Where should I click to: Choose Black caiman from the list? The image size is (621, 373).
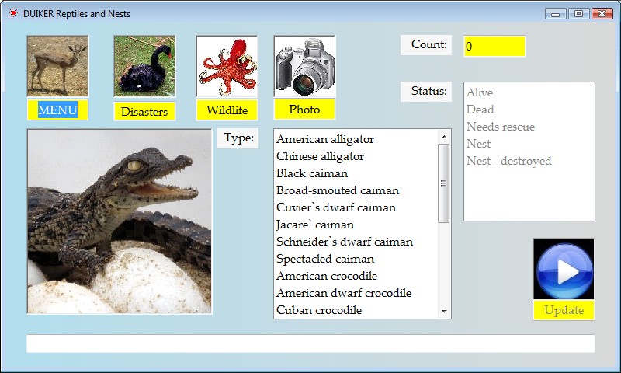click(312, 173)
